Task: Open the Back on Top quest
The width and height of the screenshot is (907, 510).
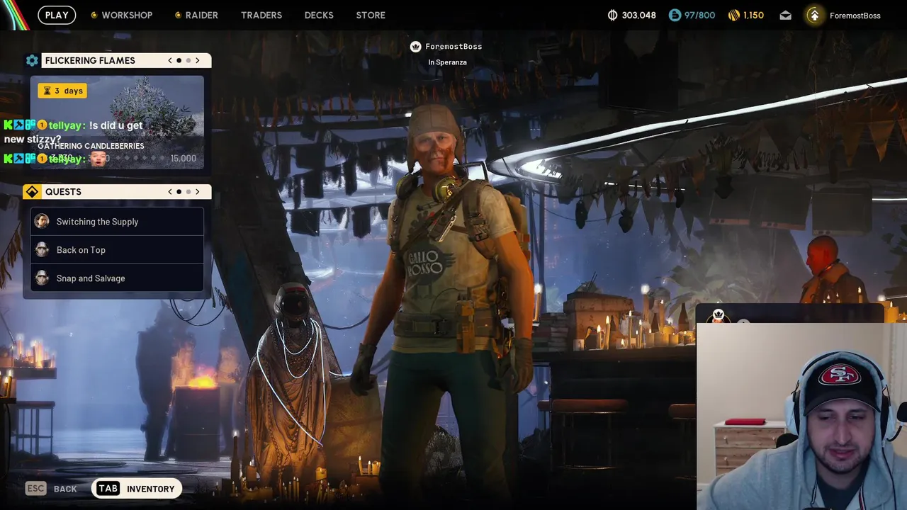Action: click(117, 250)
